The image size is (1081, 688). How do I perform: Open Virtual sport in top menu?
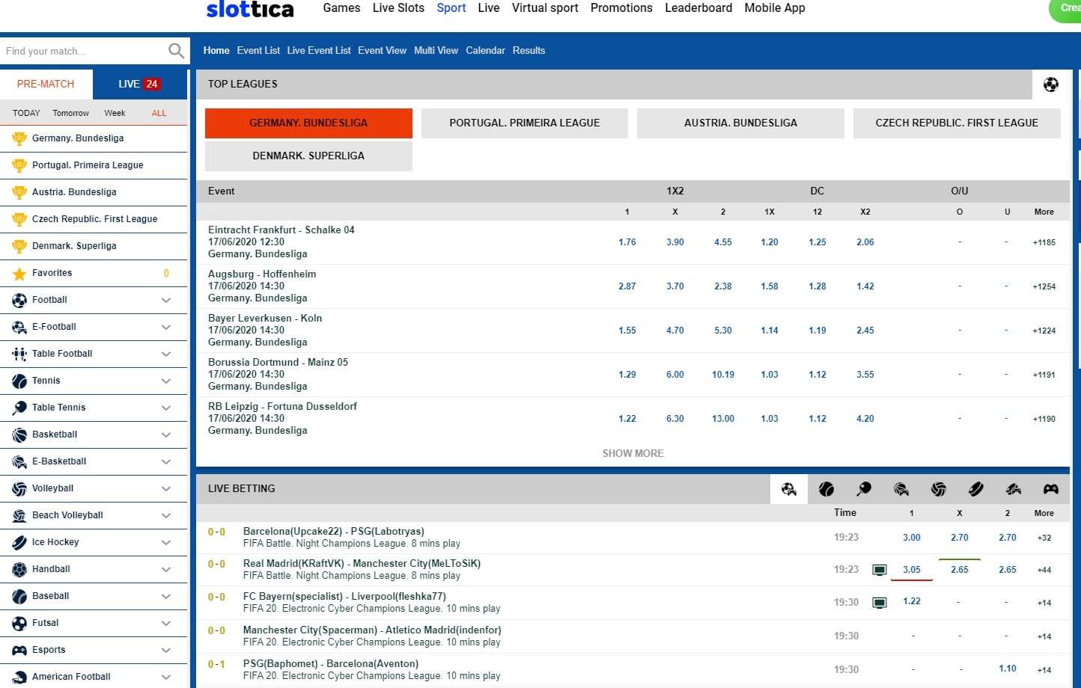545,8
